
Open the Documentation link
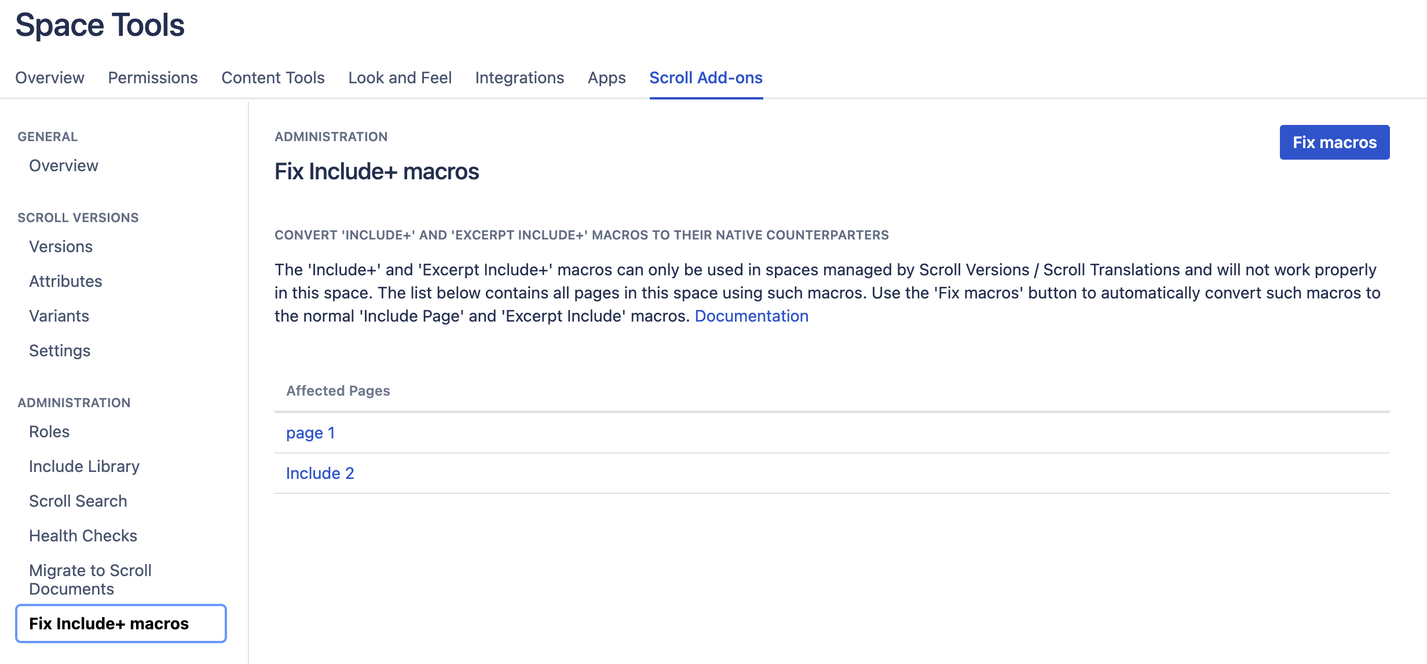[751, 316]
